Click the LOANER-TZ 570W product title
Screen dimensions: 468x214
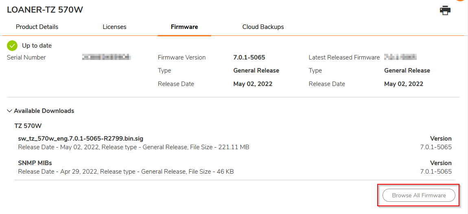click(45, 10)
